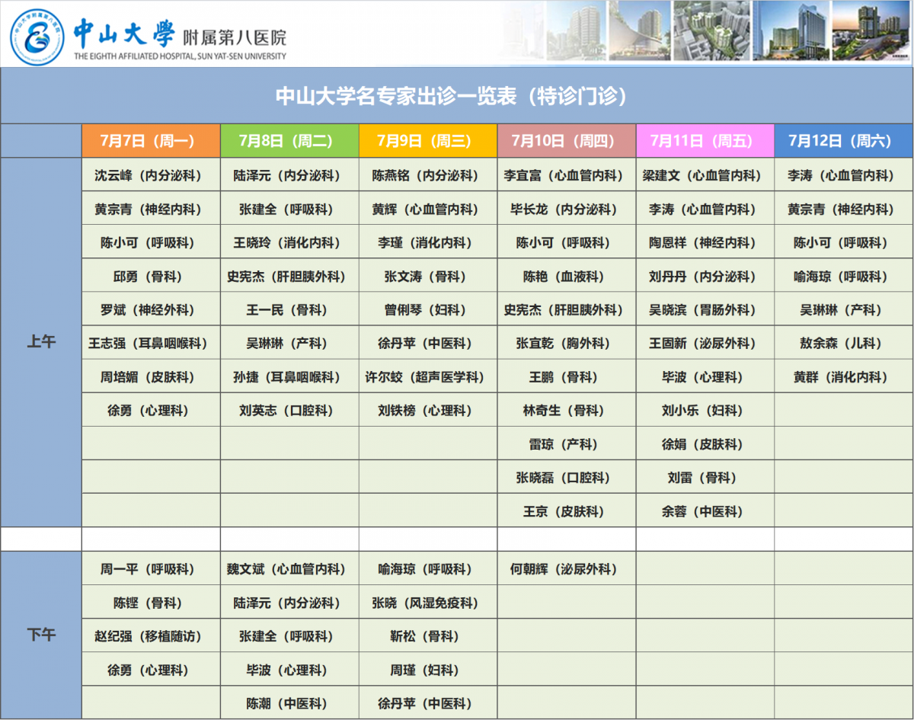914x720 pixels.
Task: Click the cell 陈潮（中医科）
Action: coord(289,702)
